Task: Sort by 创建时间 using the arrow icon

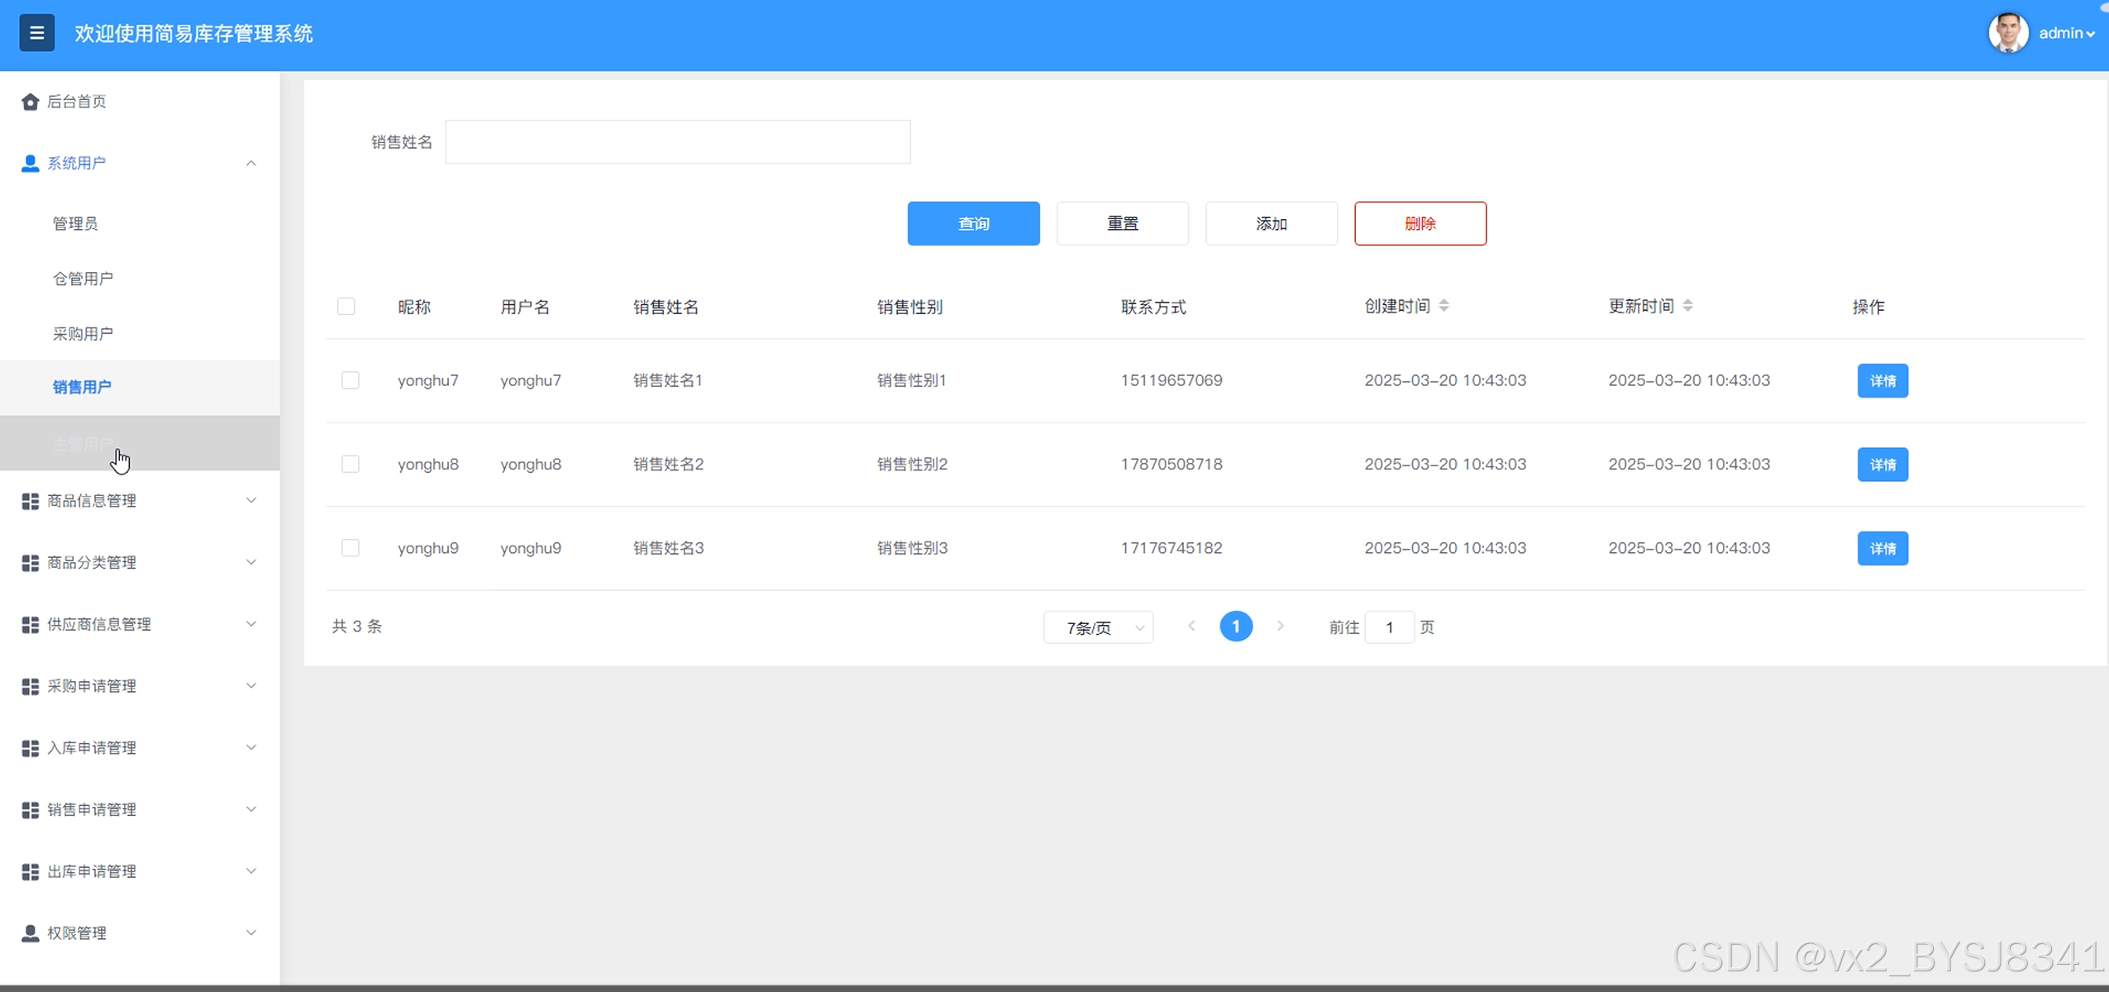Action: point(1443,306)
